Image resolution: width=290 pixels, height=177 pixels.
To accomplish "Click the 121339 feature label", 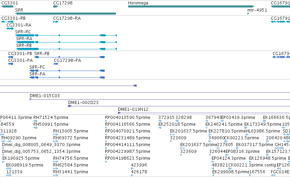I will (x=14, y=172).
